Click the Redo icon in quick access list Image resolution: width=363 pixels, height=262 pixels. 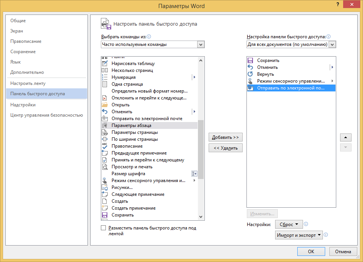click(x=250, y=74)
